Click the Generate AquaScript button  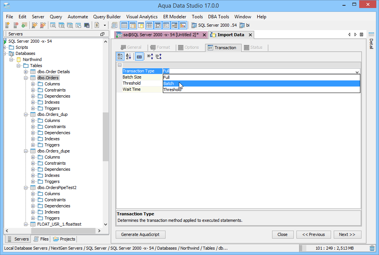(x=140, y=234)
